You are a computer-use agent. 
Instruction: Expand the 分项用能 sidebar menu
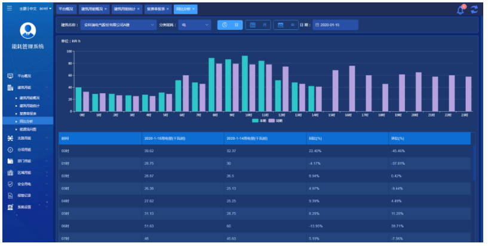tap(28, 149)
